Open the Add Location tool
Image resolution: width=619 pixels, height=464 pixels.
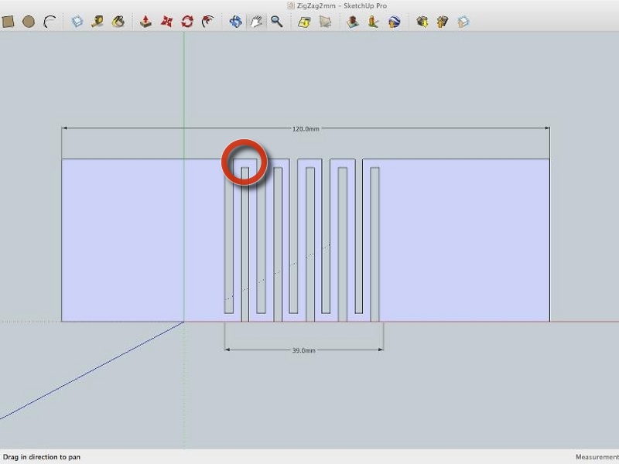pos(304,22)
